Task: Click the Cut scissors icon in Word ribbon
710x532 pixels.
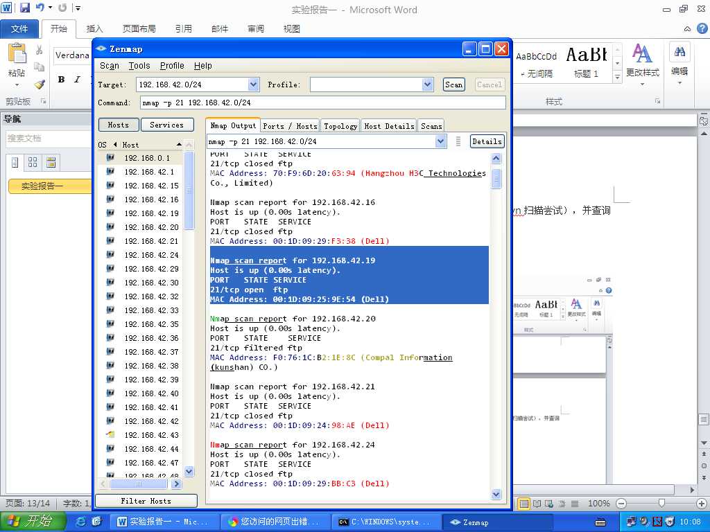Action: click(x=40, y=50)
